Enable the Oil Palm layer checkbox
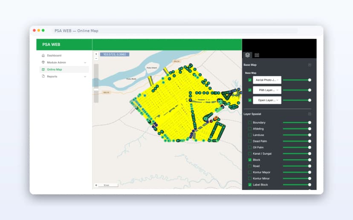Image resolution: width=353 pixels, height=220 pixels. coord(250,147)
